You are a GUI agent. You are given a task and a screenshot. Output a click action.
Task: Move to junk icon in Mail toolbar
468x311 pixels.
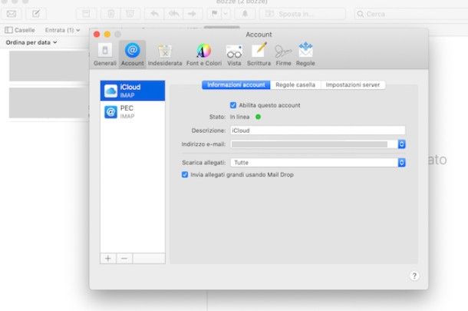[130, 14]
